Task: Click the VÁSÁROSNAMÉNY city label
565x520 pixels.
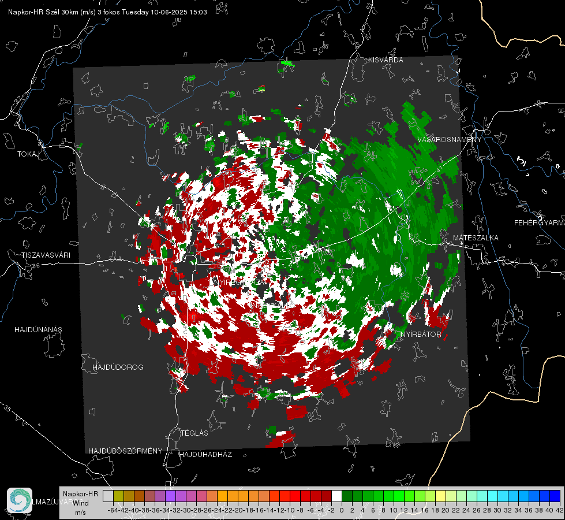Action: pyautogui.click(x=450, y=140)
